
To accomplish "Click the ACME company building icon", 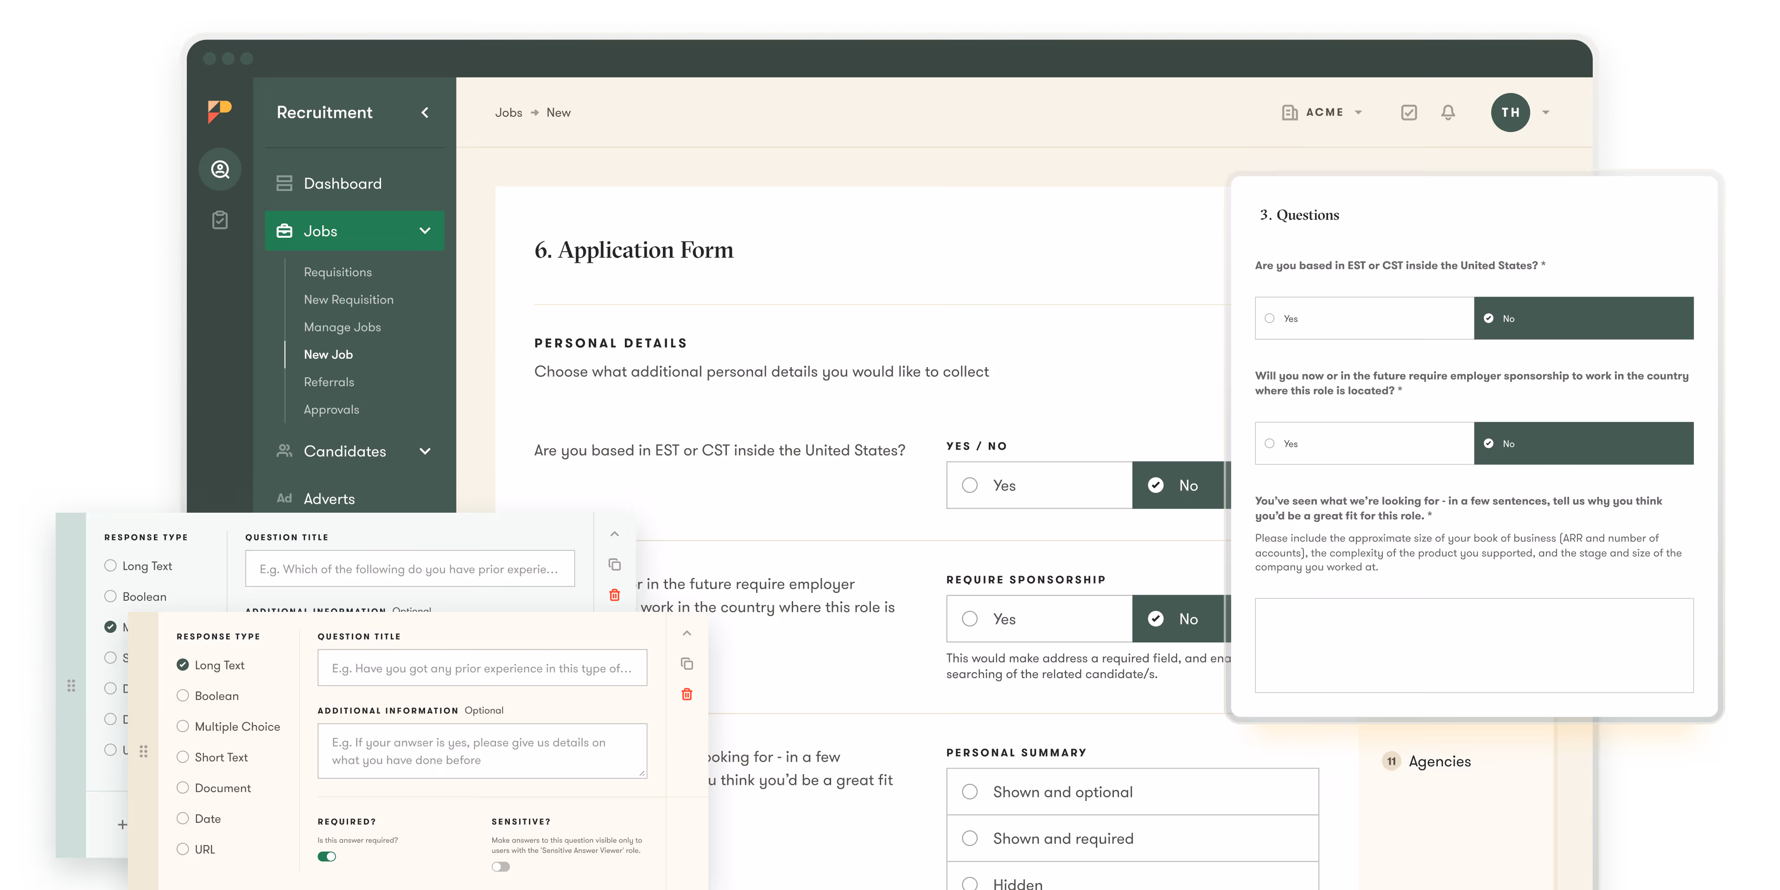I will pyautogui.click(x=1290, y=113).
